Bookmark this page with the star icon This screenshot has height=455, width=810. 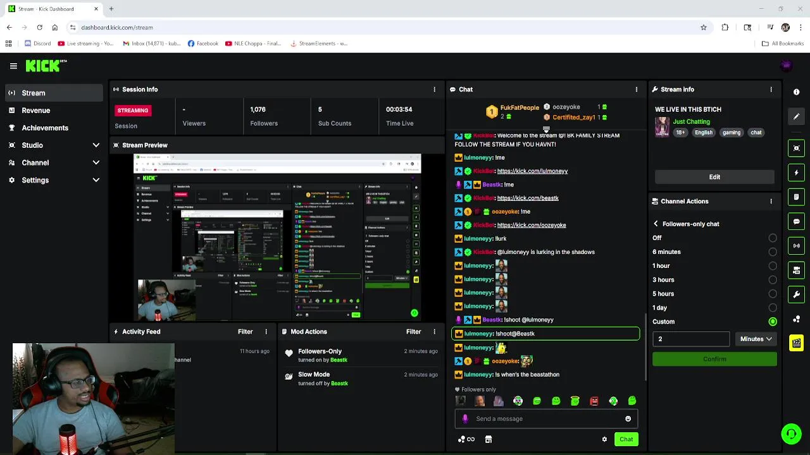tap(703, 28)
